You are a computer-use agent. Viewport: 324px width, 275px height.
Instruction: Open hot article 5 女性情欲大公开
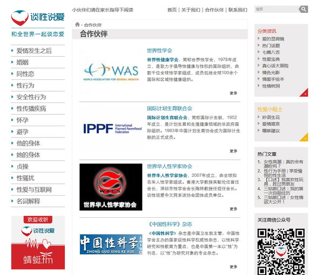coord(283,200)
